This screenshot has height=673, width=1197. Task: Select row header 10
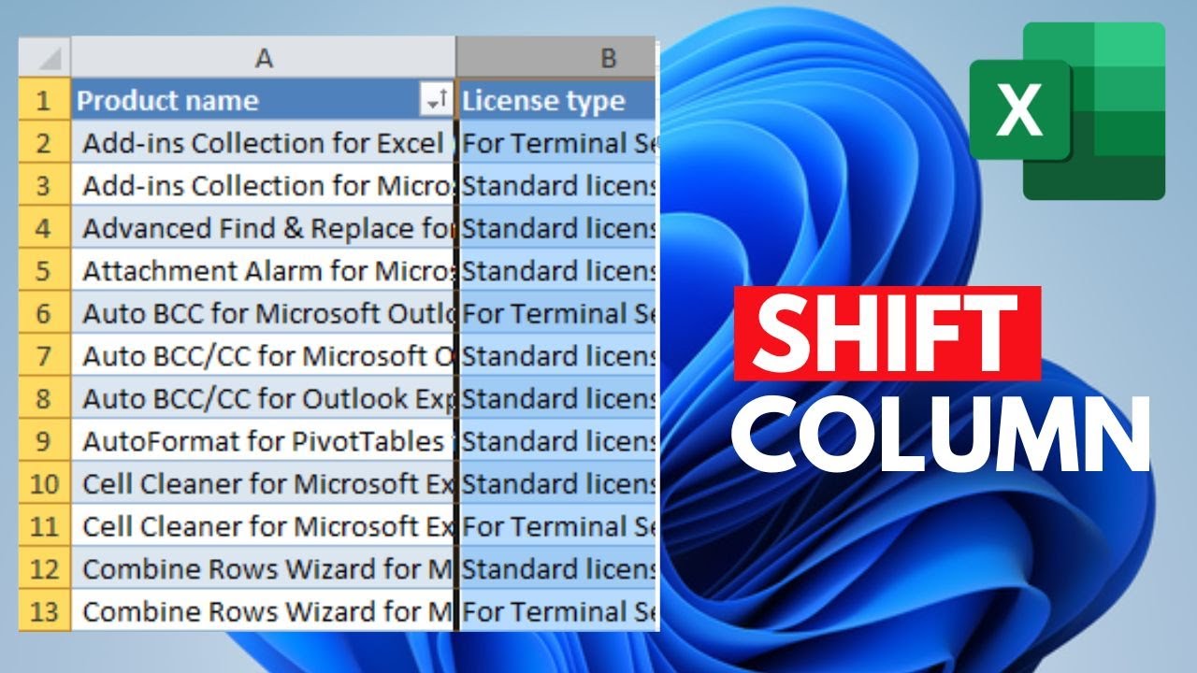pyautogui.click(x=45, y=483)
